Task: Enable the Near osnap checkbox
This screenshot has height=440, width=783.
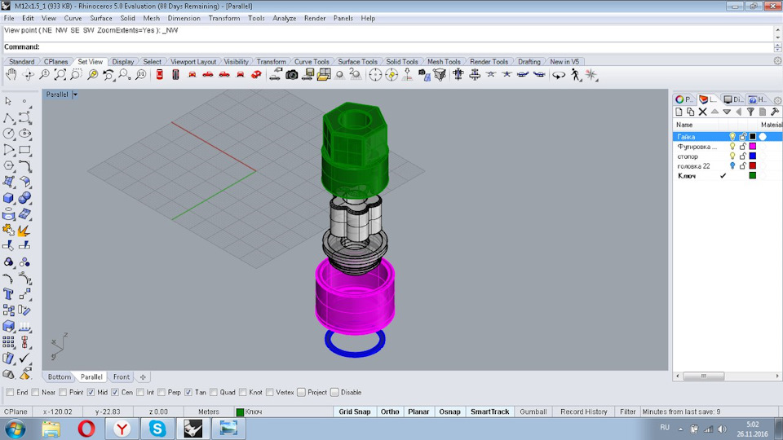Action: point(35,393)
